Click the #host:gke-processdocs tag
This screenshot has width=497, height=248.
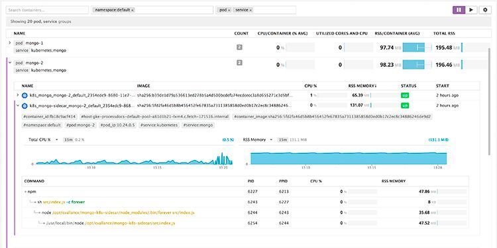coord(154,116)
